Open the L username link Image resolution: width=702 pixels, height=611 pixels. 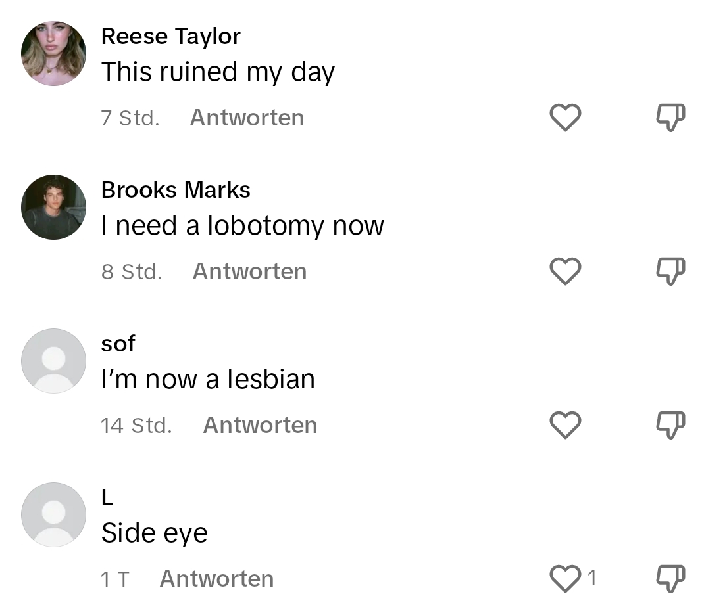click(x=107, y=497)
